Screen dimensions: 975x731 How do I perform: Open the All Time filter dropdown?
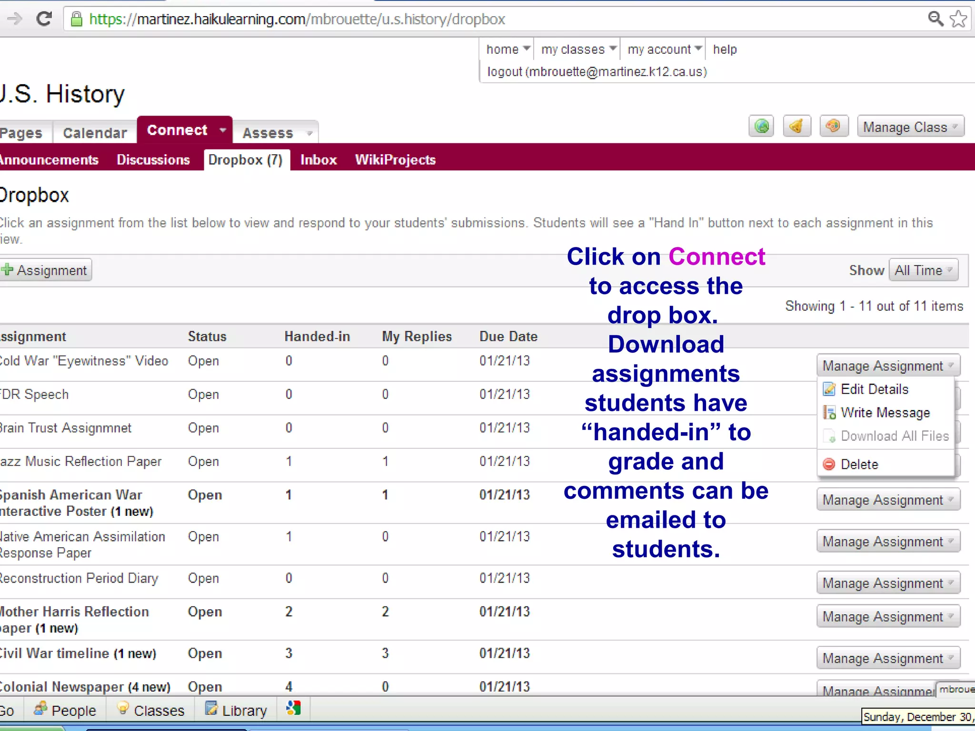[x=923, y=270]
